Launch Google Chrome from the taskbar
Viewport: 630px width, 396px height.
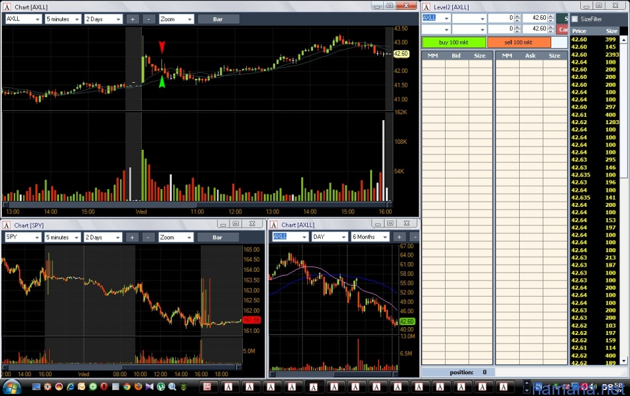point(127,387)
